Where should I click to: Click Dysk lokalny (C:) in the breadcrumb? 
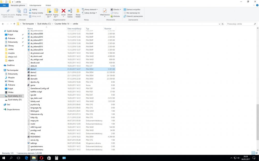[x=44, y=24]
